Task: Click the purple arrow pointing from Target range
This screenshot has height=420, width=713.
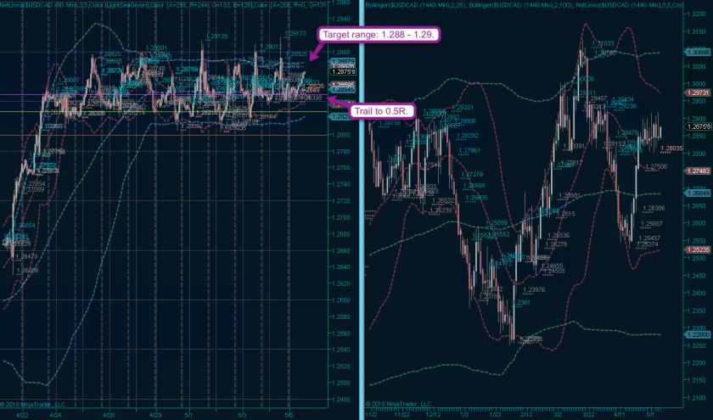Action: tap(310, 56)
